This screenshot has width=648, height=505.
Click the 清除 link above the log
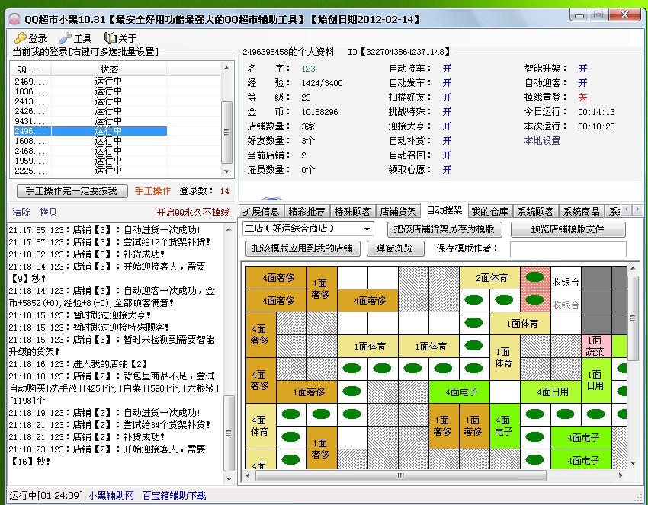21,213
